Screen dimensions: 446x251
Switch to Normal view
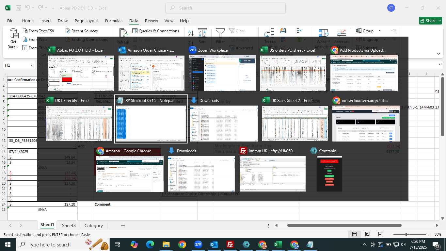[354, 234]
